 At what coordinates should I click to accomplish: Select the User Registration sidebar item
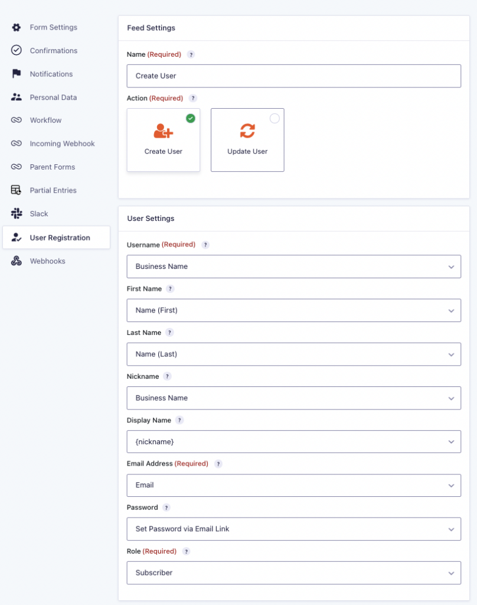(60, 238)
